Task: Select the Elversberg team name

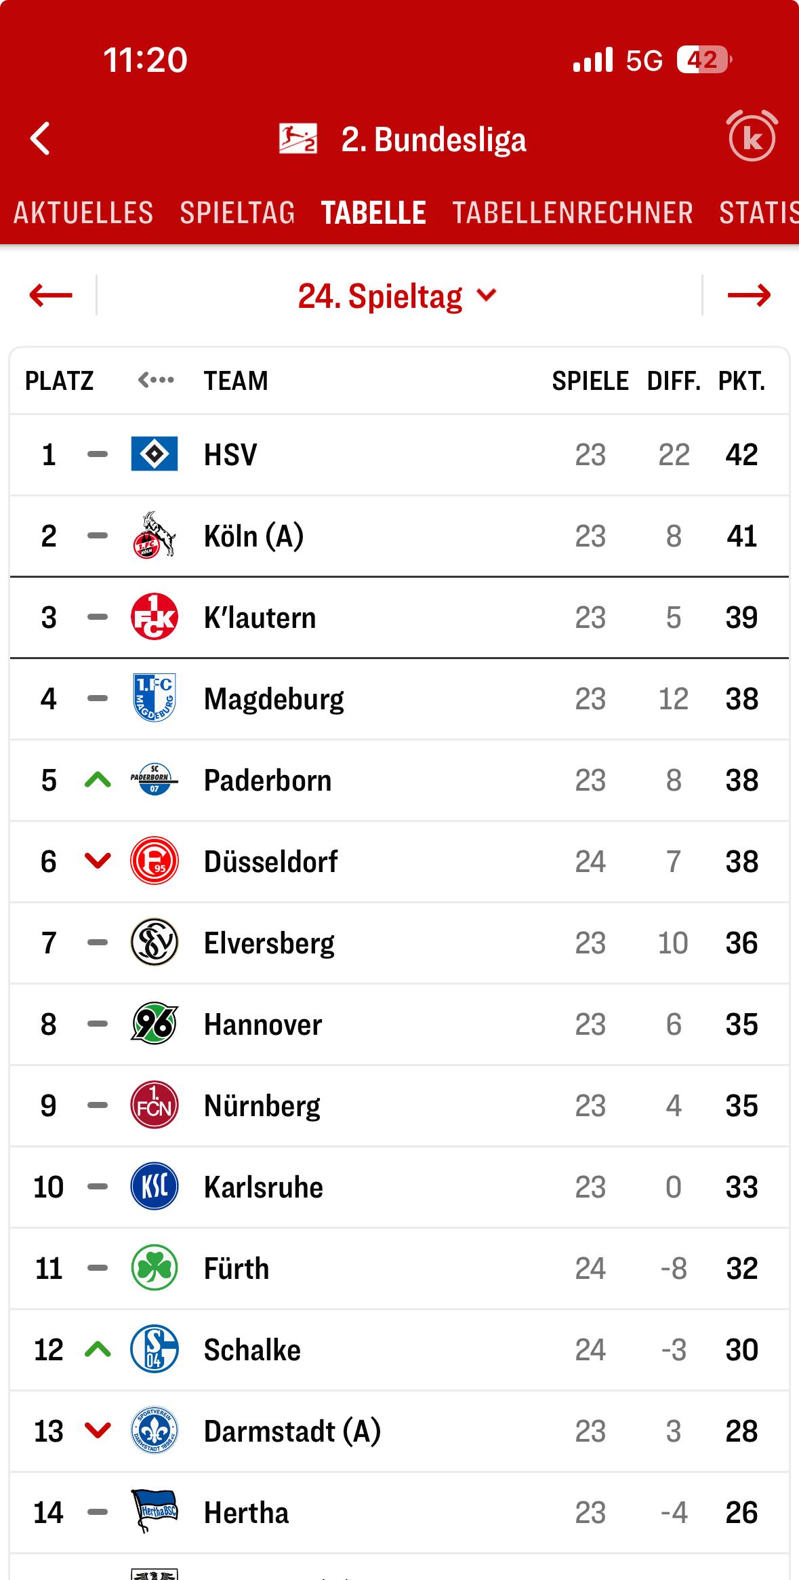Action: pyautogui.click(x=269, y=943)
